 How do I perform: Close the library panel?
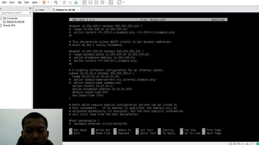(x=30, y=8)
